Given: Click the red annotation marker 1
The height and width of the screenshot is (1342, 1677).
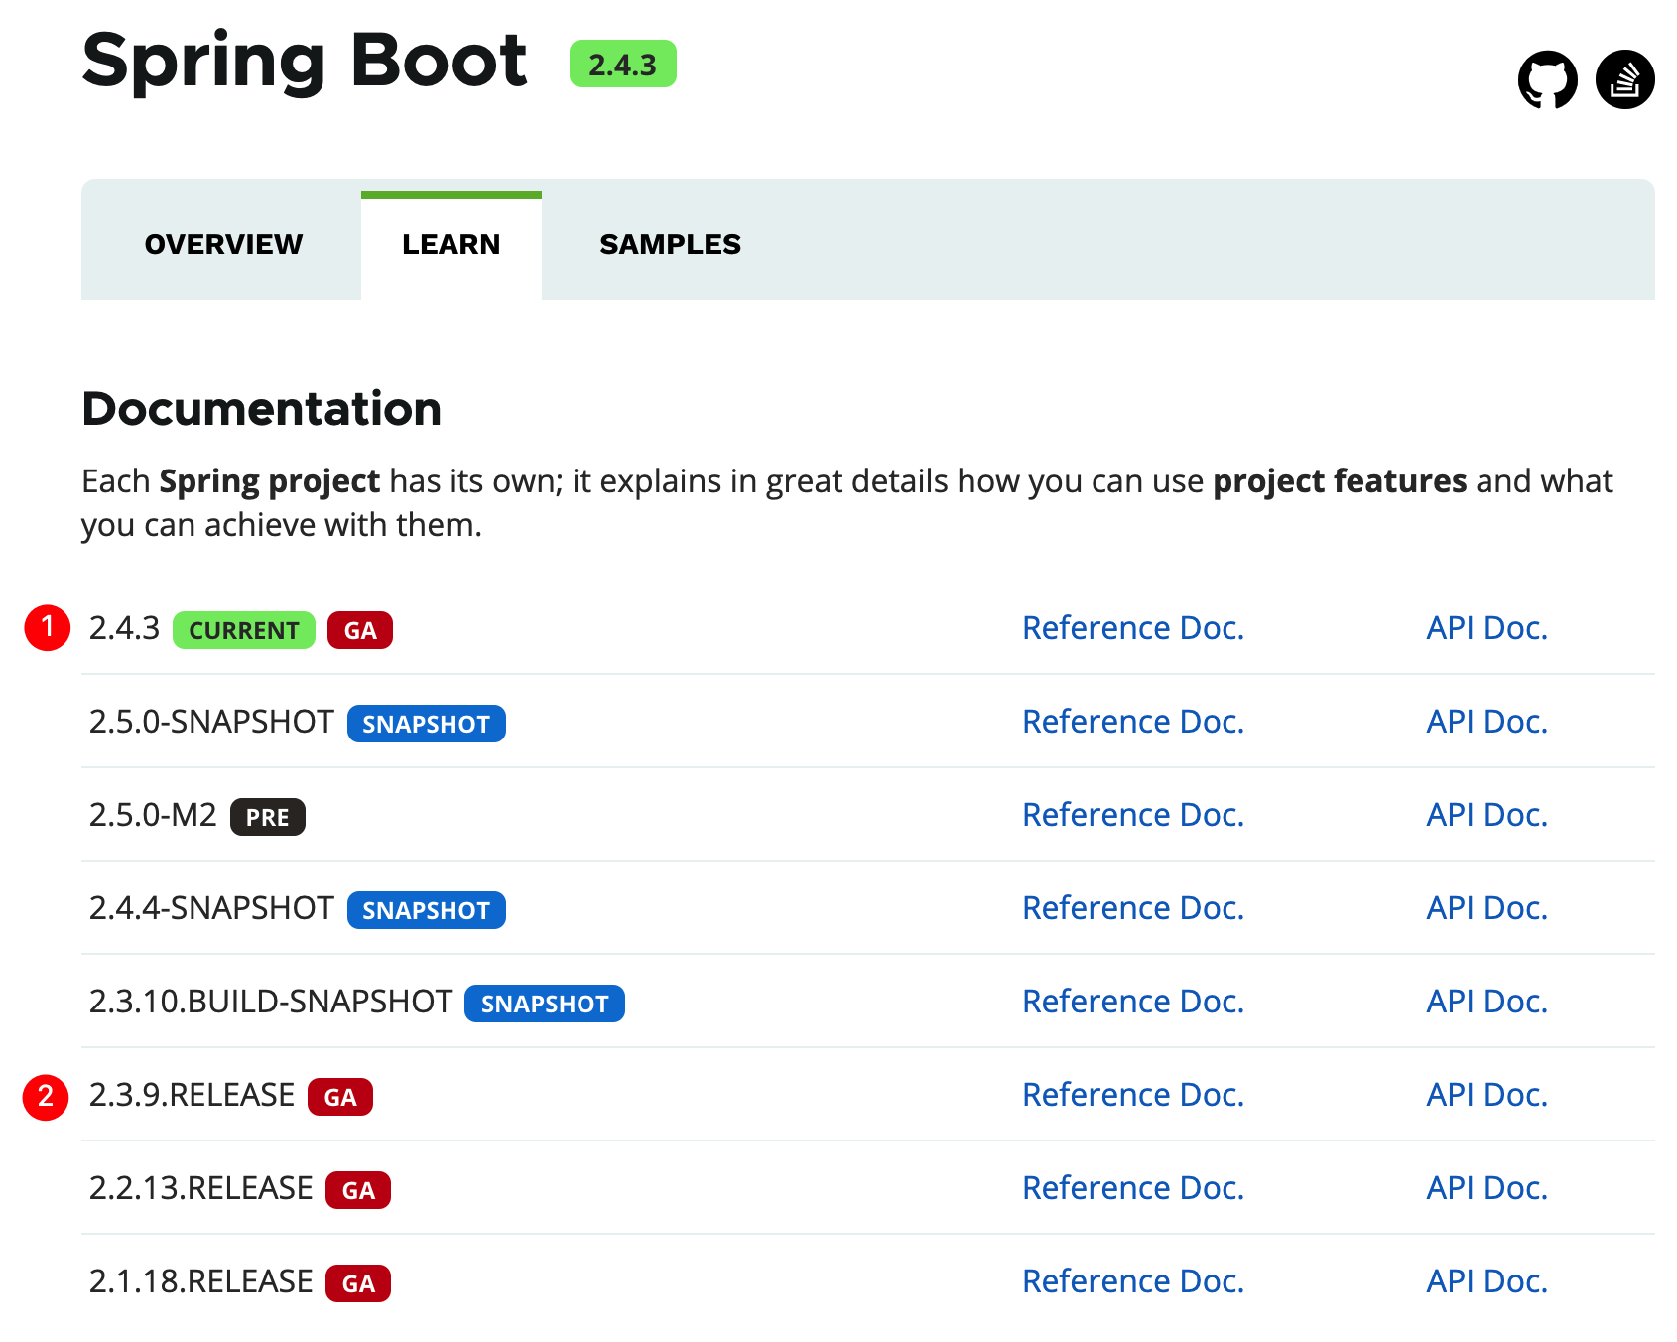Looking at the screenshot, I should [47, 628].
